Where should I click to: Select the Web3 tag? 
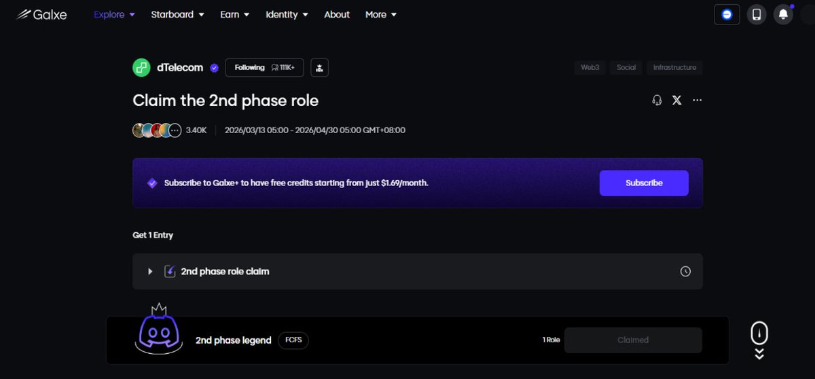590,67
